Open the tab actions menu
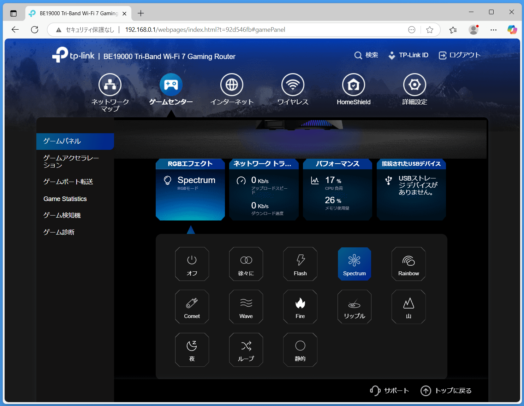This screenshot has width=524, height=406. tap(13, 13)
